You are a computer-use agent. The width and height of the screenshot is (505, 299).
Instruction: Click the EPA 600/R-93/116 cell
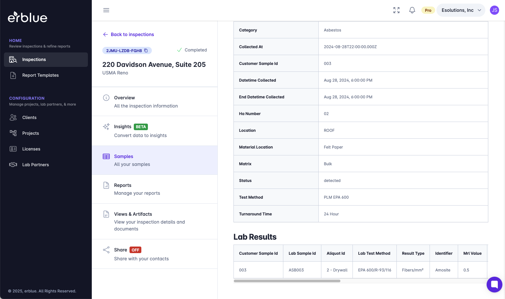pos(374,270)
